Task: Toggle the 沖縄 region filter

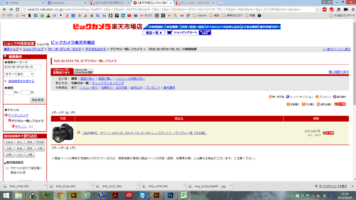Action: click(x=30, y=155)
